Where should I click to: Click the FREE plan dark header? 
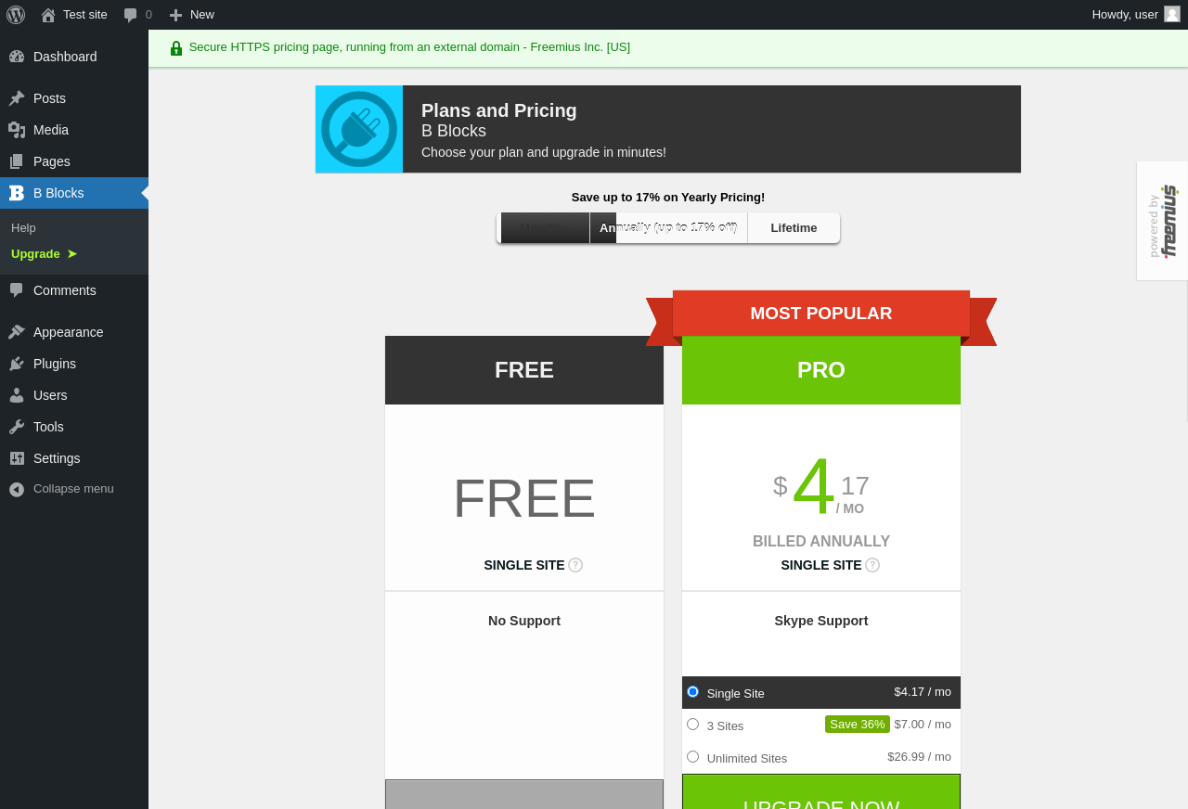(524, 370)
